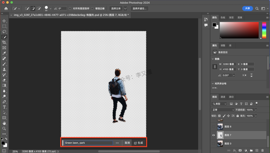
Task: Select the Eraser tool
Action: coord(4,80)
